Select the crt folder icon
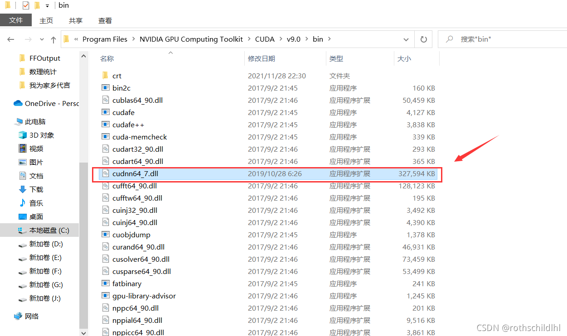The height and width of the screenshot is (336, 567). (105, 76)
